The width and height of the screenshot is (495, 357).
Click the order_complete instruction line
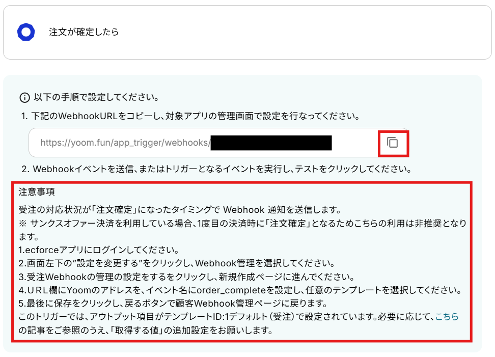click(240, 290)
